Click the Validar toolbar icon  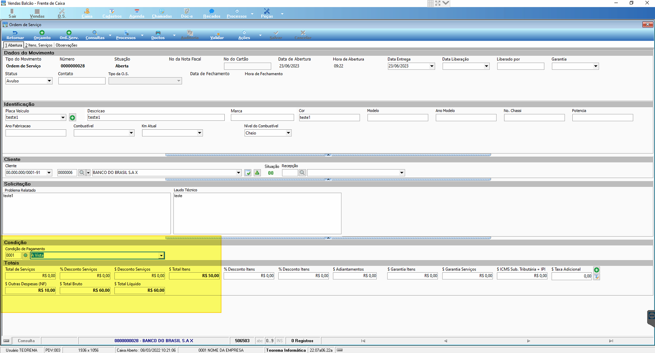pos(217,35)
